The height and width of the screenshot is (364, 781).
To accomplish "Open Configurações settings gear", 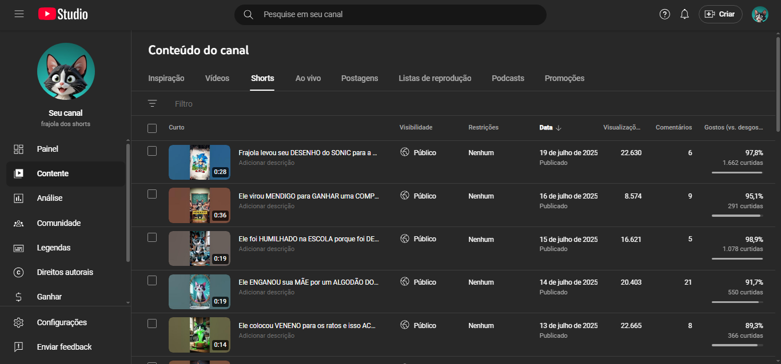I will [x=62, y=322].
